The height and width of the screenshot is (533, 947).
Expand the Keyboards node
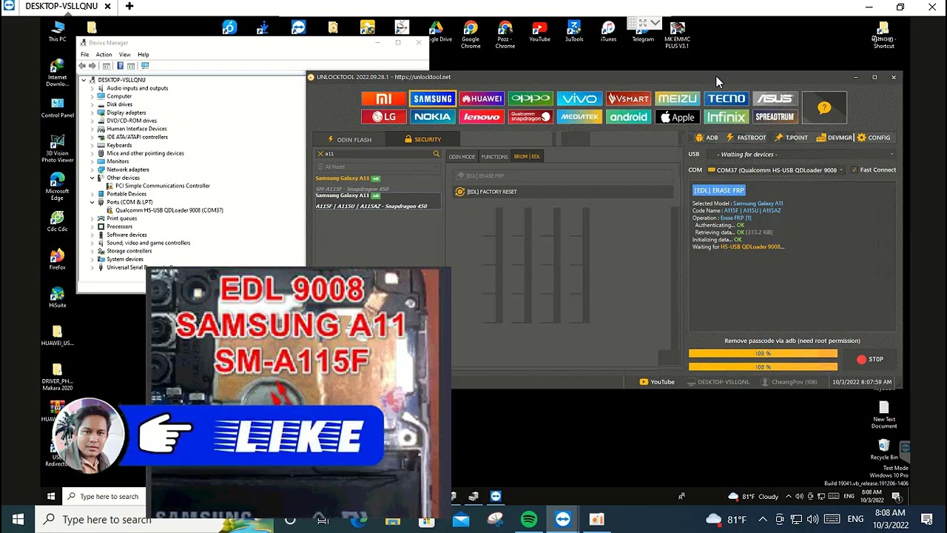pyautogui.click(x=92, y=145)
